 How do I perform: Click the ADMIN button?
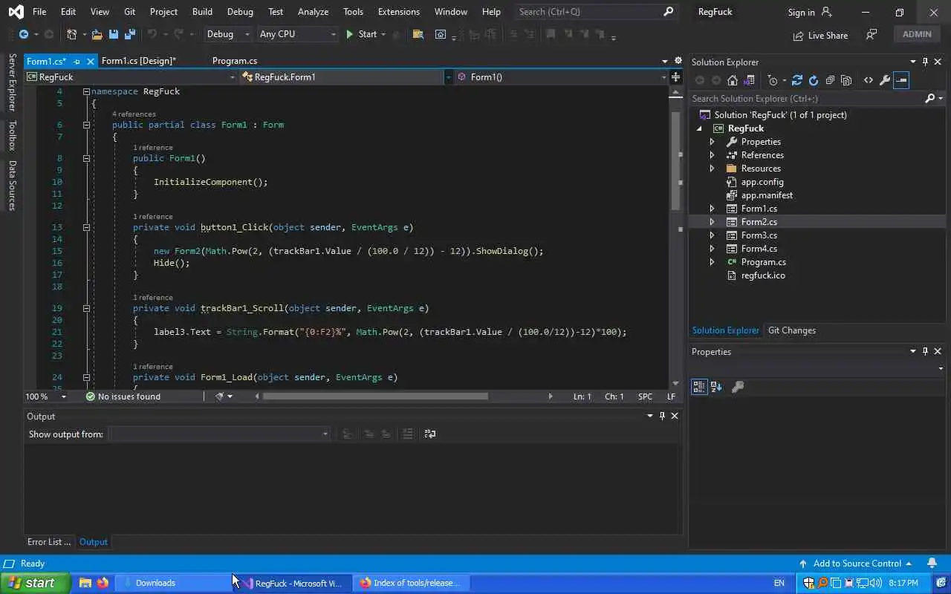[917, 34]
